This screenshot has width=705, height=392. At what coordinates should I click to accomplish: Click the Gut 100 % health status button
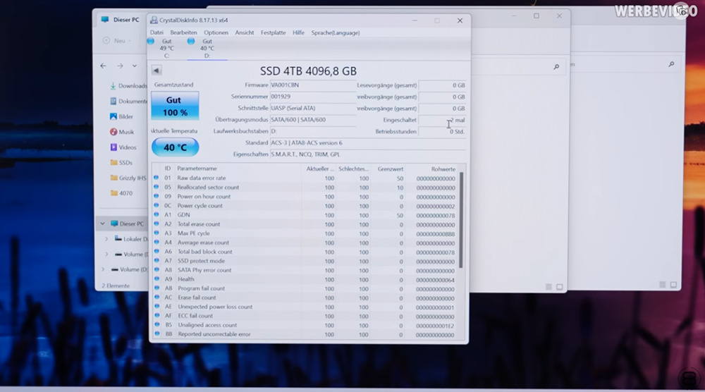pos(175,106)
